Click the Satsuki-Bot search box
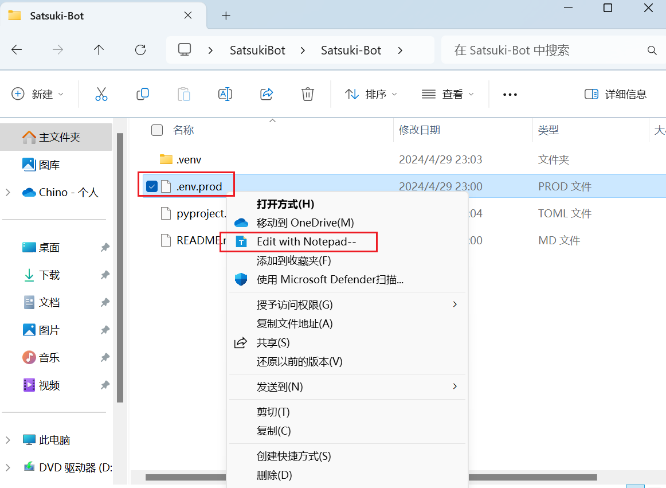Image resolution: width=666 pixels, height=488 pixels. (x=548, y=50)
